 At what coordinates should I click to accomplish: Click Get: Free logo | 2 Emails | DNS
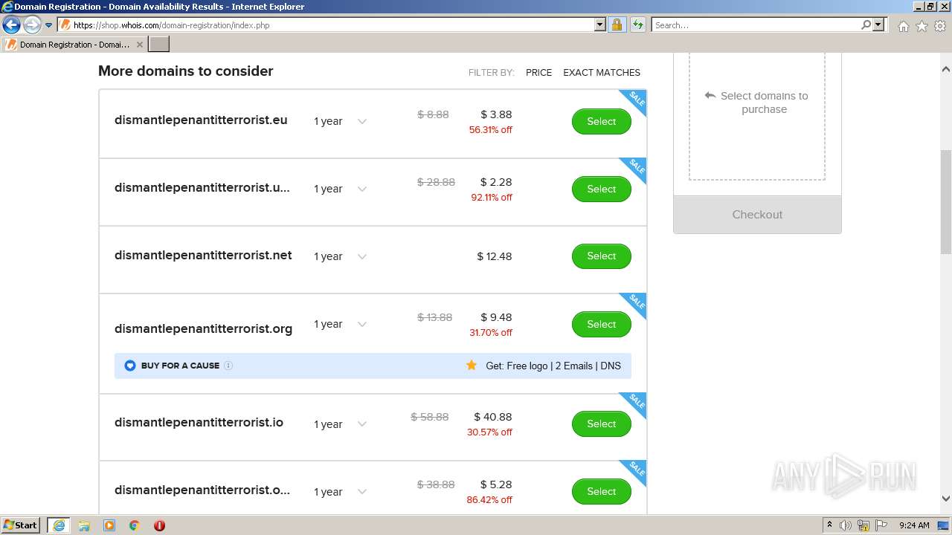[x=553, y=366]
